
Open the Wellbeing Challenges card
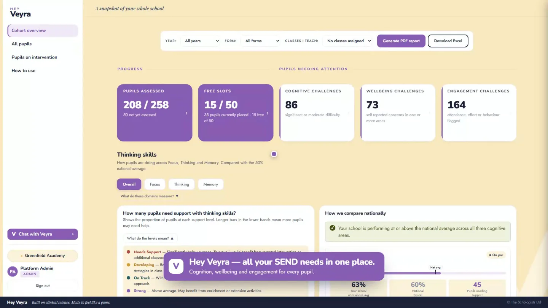398,113
